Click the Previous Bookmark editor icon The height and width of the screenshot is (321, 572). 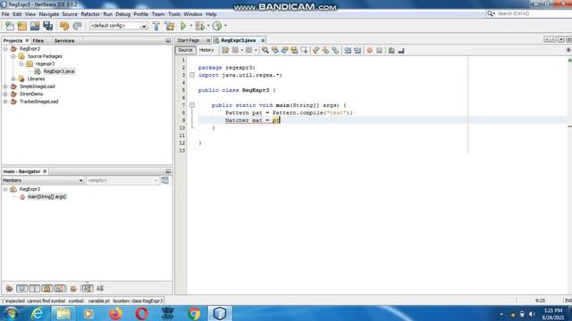click(315, 51)
